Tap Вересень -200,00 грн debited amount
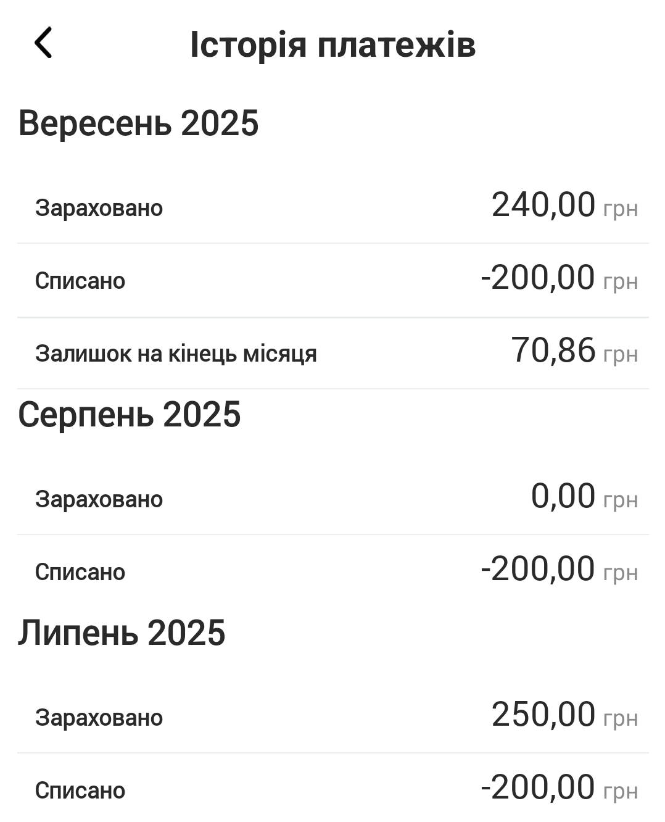This screenshot has height=822, width=665. (x=559, y=278)
